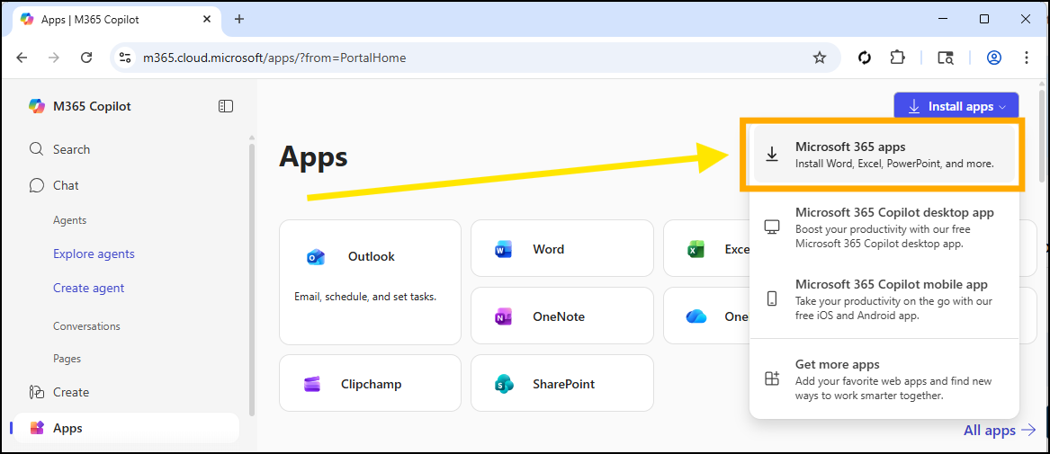1050x454 pixels.
Task: Click the page vertical scrollbar
Action: [1041, 136]
